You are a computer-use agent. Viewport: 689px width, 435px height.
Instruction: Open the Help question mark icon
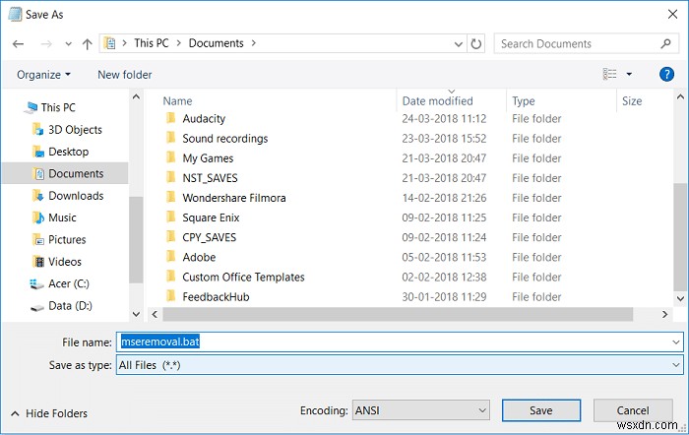pos(666,74)
